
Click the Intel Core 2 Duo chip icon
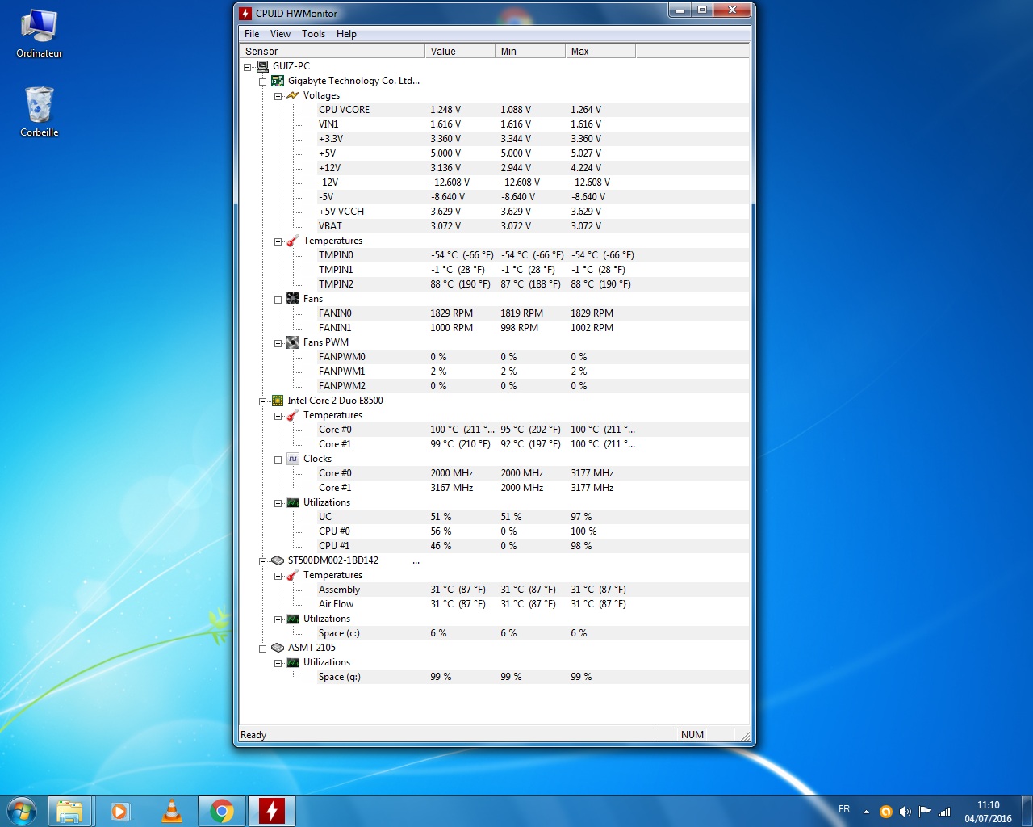tap(278, 401)
